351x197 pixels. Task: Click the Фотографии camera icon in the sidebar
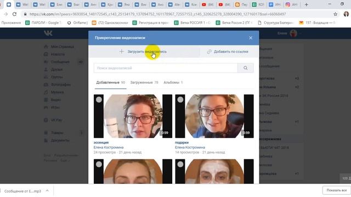coord(46,84)
